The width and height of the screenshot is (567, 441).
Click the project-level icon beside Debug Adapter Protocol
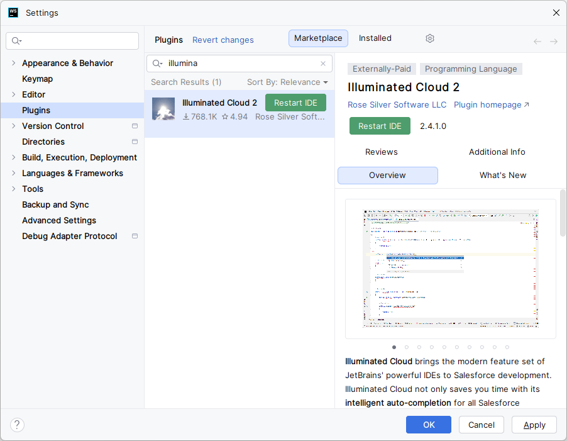pos(135,236)
